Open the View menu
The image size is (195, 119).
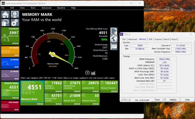tap(22, 8)
